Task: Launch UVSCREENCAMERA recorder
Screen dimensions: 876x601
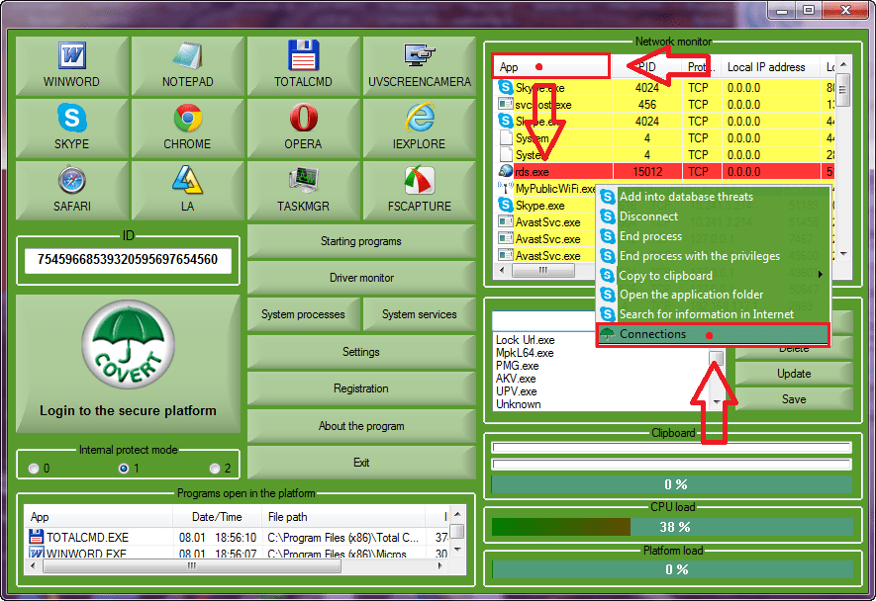Action: coord(419,65)
